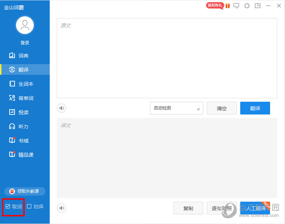Click the 金山词霸 app title
Screen dimensions: 285x224
(x=14, y=7)
